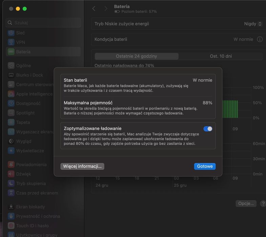Switch to Ostatnie 24 godziny tab

tap(137, 56)
